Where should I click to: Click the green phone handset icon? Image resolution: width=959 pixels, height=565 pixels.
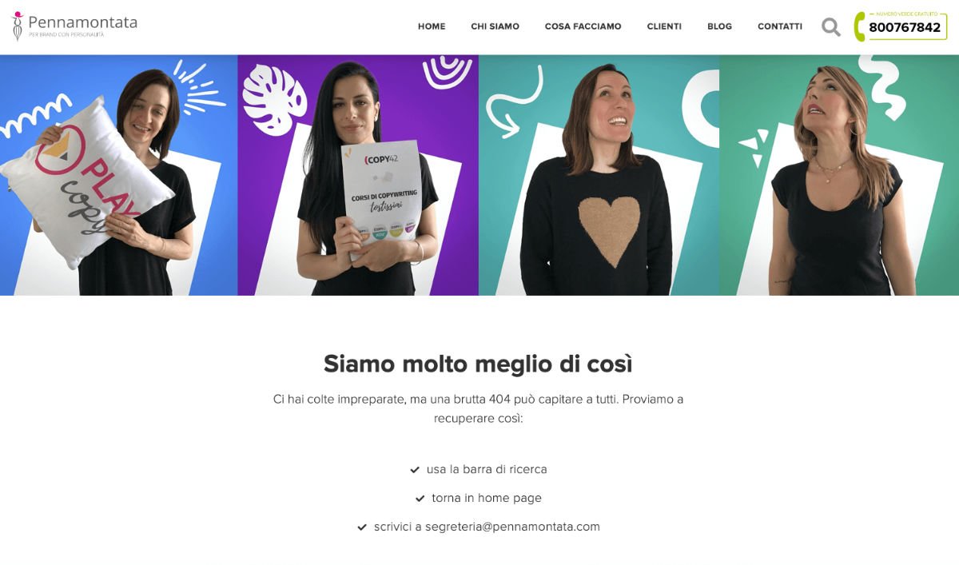[x=860, y=26]
